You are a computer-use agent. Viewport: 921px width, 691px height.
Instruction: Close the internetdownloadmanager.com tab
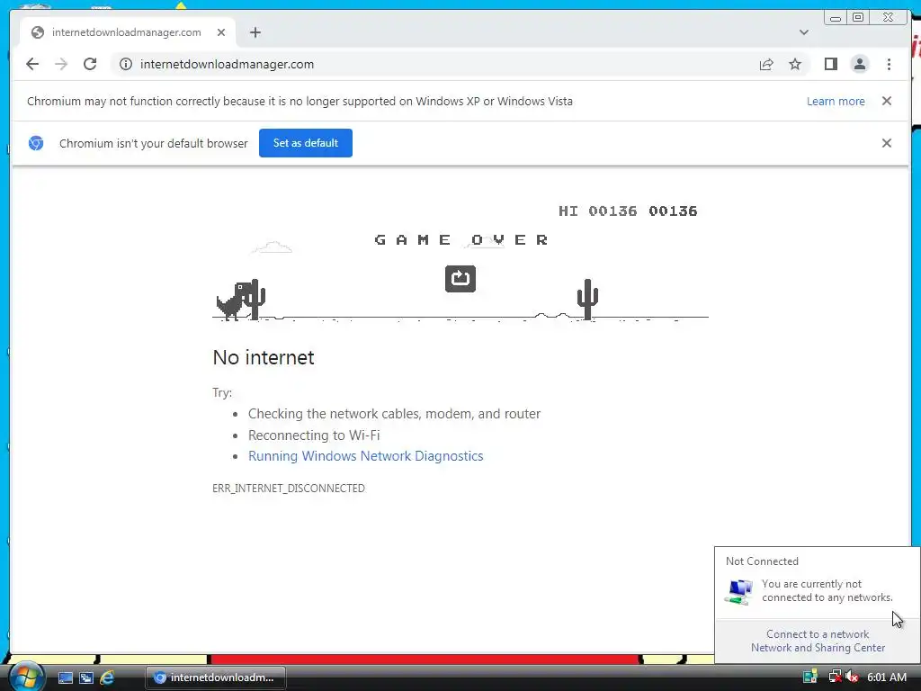[x=221, y=32]
